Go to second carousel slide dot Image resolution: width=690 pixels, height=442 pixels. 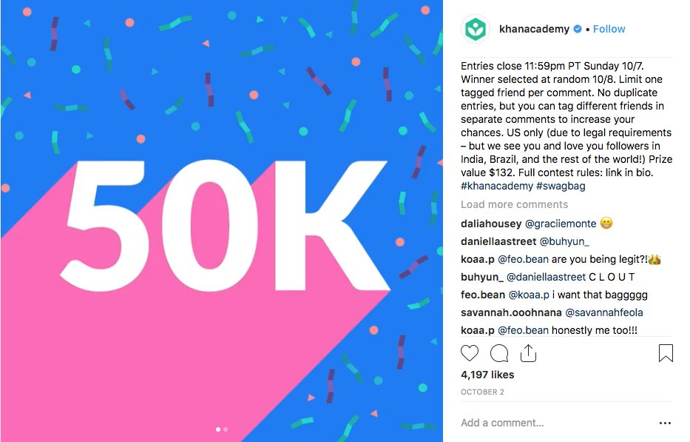pos(226,429)
